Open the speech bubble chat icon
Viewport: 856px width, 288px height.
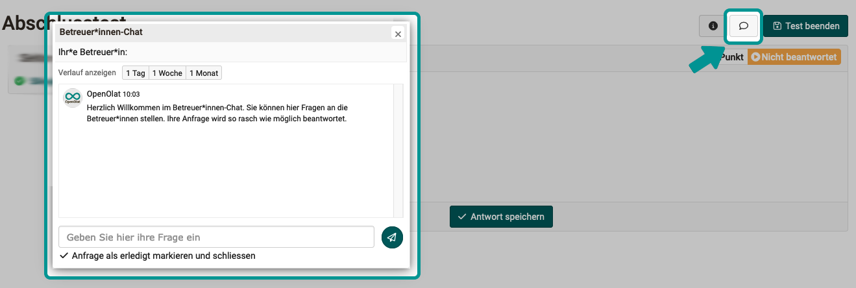[x=744, y=26]
